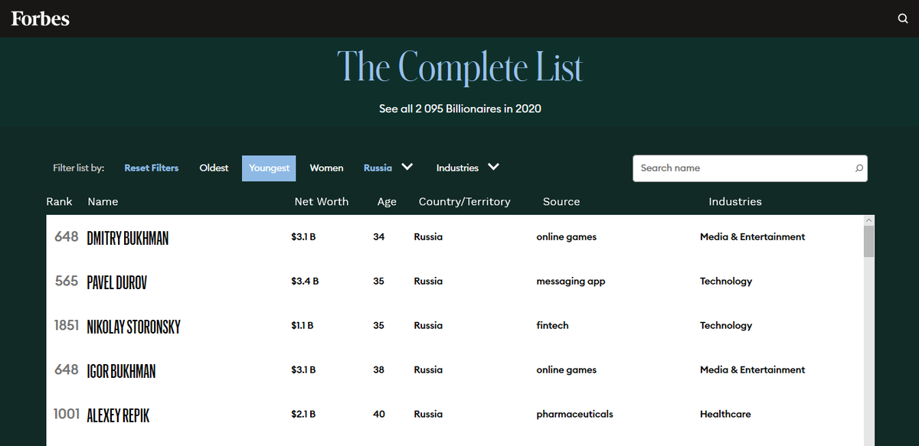Open Pavel Durov's profile row
Viewport: 919px width, 446px height.
[455, 282]
